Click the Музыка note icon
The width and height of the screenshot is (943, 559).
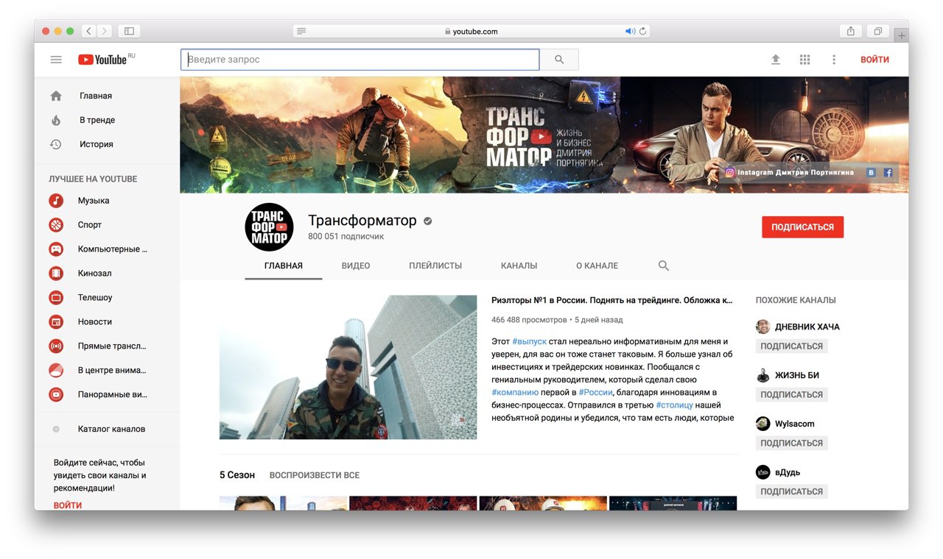tap(56, 201)
